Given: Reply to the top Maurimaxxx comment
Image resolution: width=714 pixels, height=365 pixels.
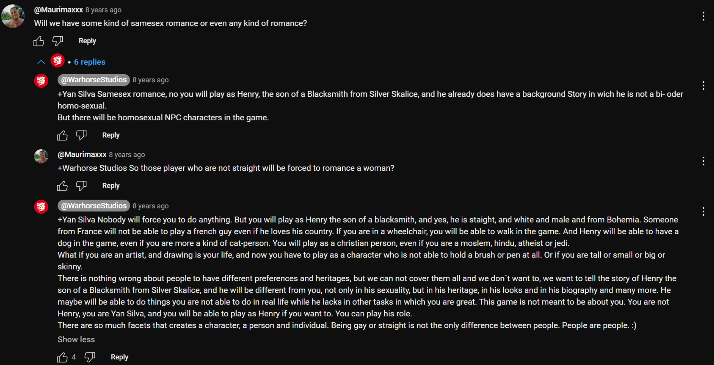Looking at the screenshot, I should 87,41.
